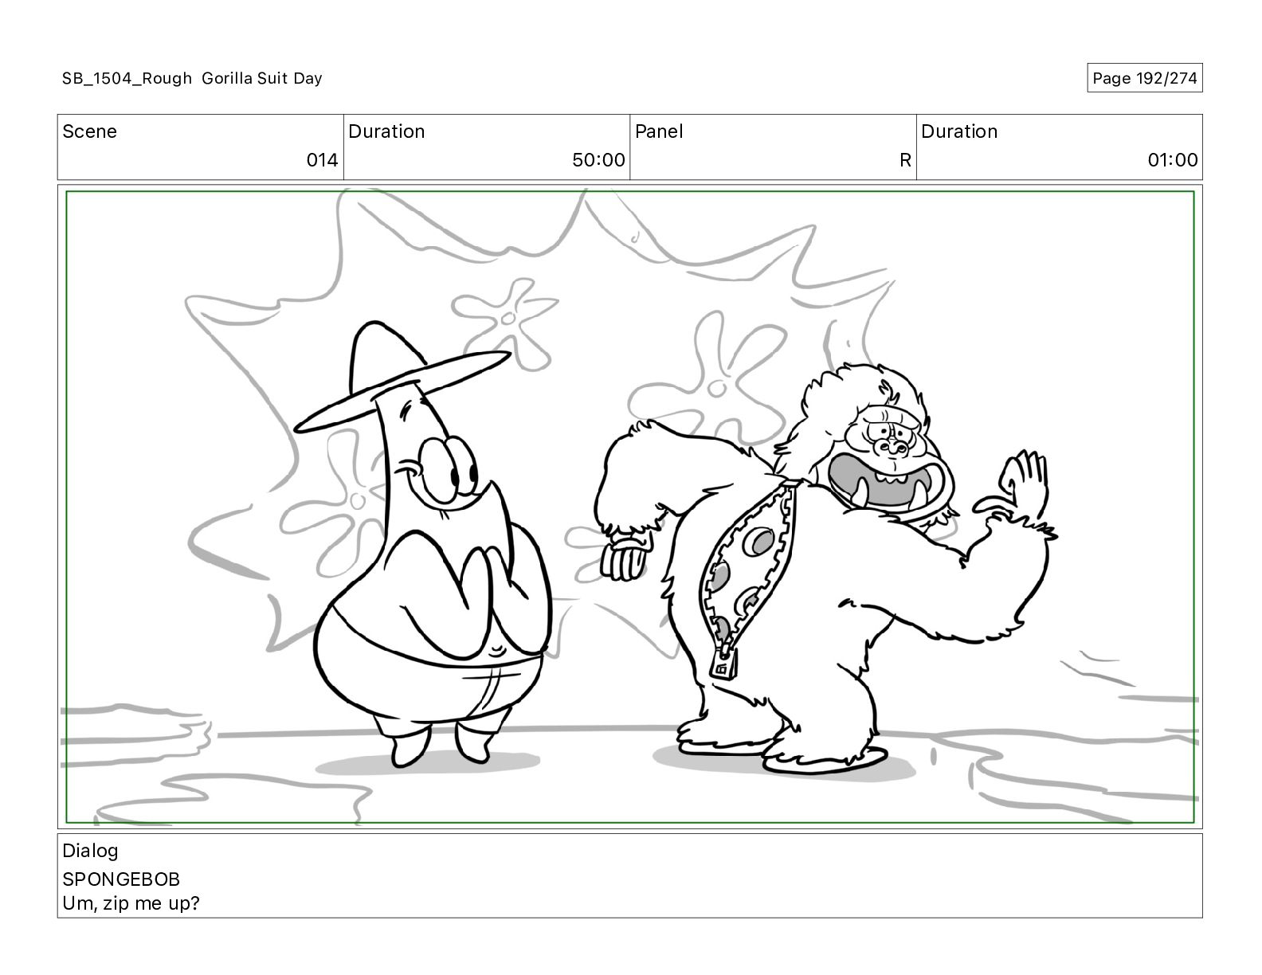
Task: Click the 'Page 192/274' page indicator
Action: [1144, 78]
